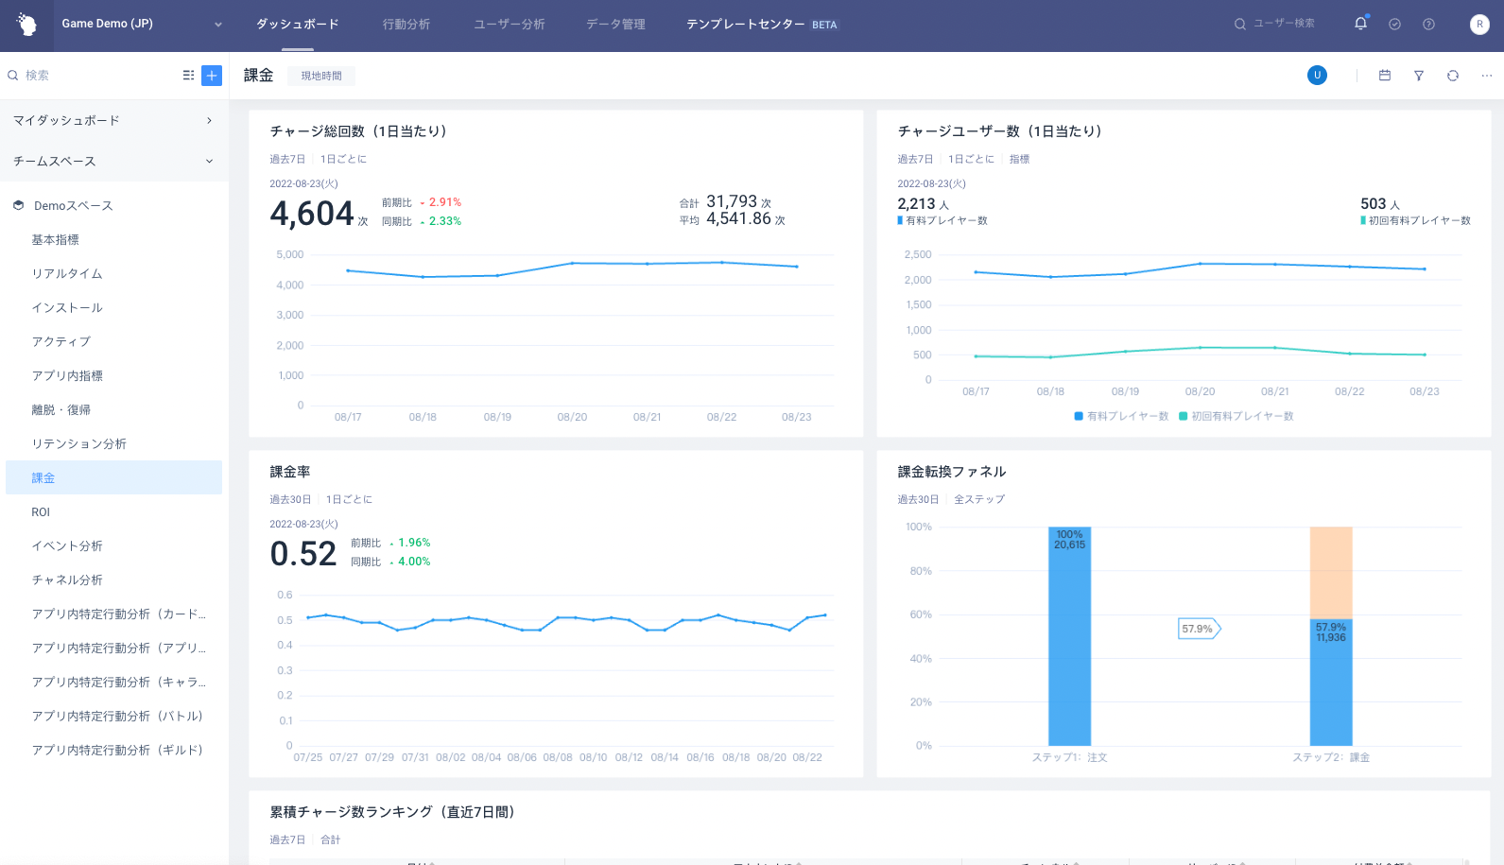
Task: Open アプリ内特定行動分析（バトル）dashboard
Action: pos(117,717)
